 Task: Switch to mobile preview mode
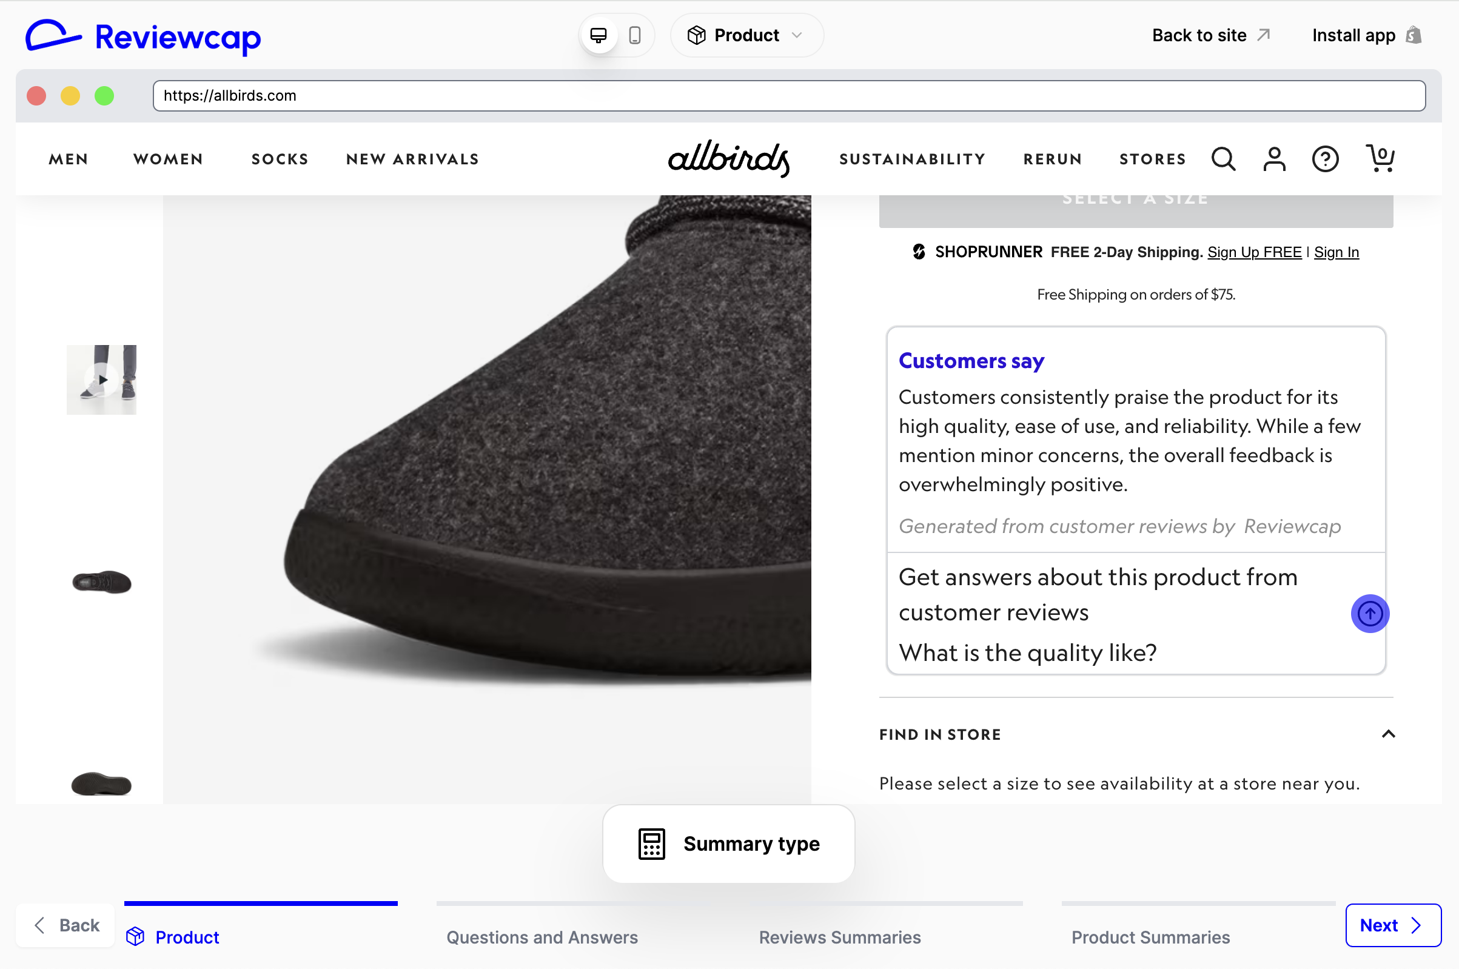636,35
